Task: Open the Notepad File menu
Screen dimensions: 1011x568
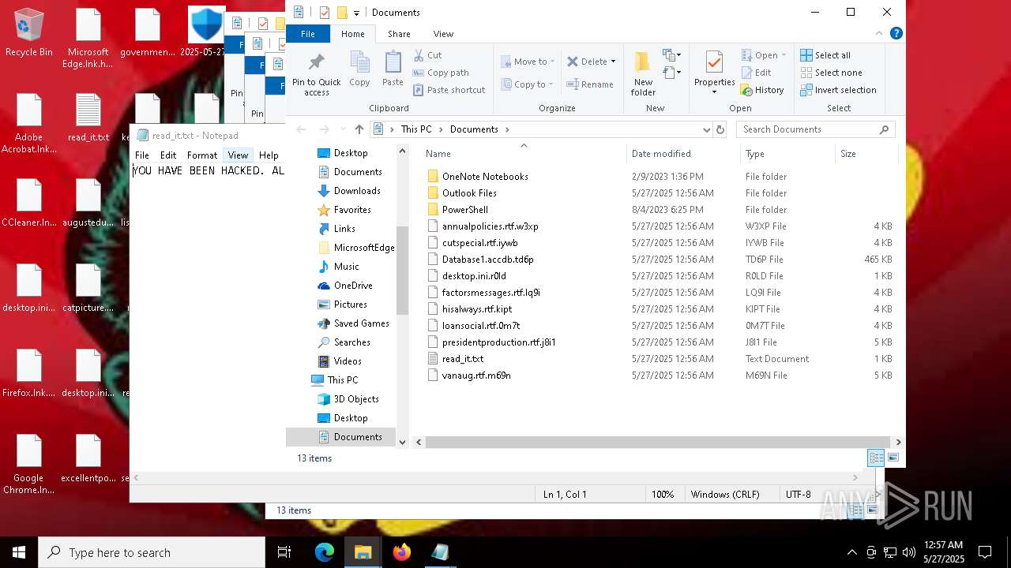Action: pyautogui.click(x=141, y=155)
